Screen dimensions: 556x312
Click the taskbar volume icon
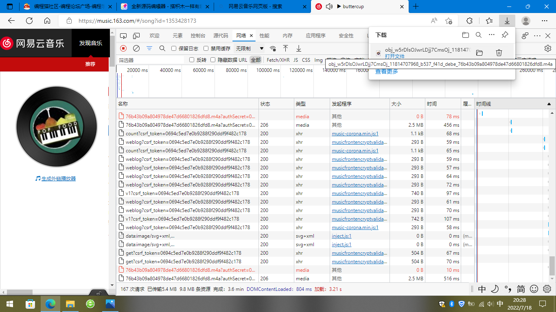(x=491, y=304)
